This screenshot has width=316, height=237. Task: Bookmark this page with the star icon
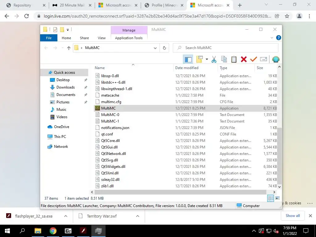pyautogui.click(x=287, y=16)
